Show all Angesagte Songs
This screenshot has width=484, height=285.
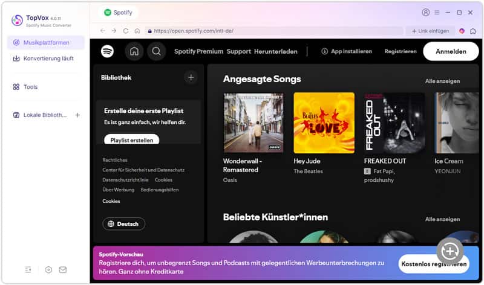442,81
